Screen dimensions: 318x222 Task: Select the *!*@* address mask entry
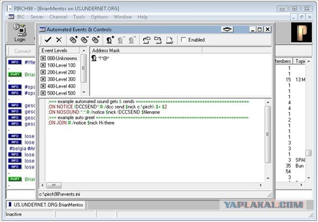point(104,59)
